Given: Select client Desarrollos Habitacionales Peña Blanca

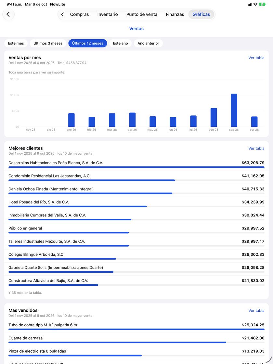Looking at the screenshot, I should click(x=136, y=164).
